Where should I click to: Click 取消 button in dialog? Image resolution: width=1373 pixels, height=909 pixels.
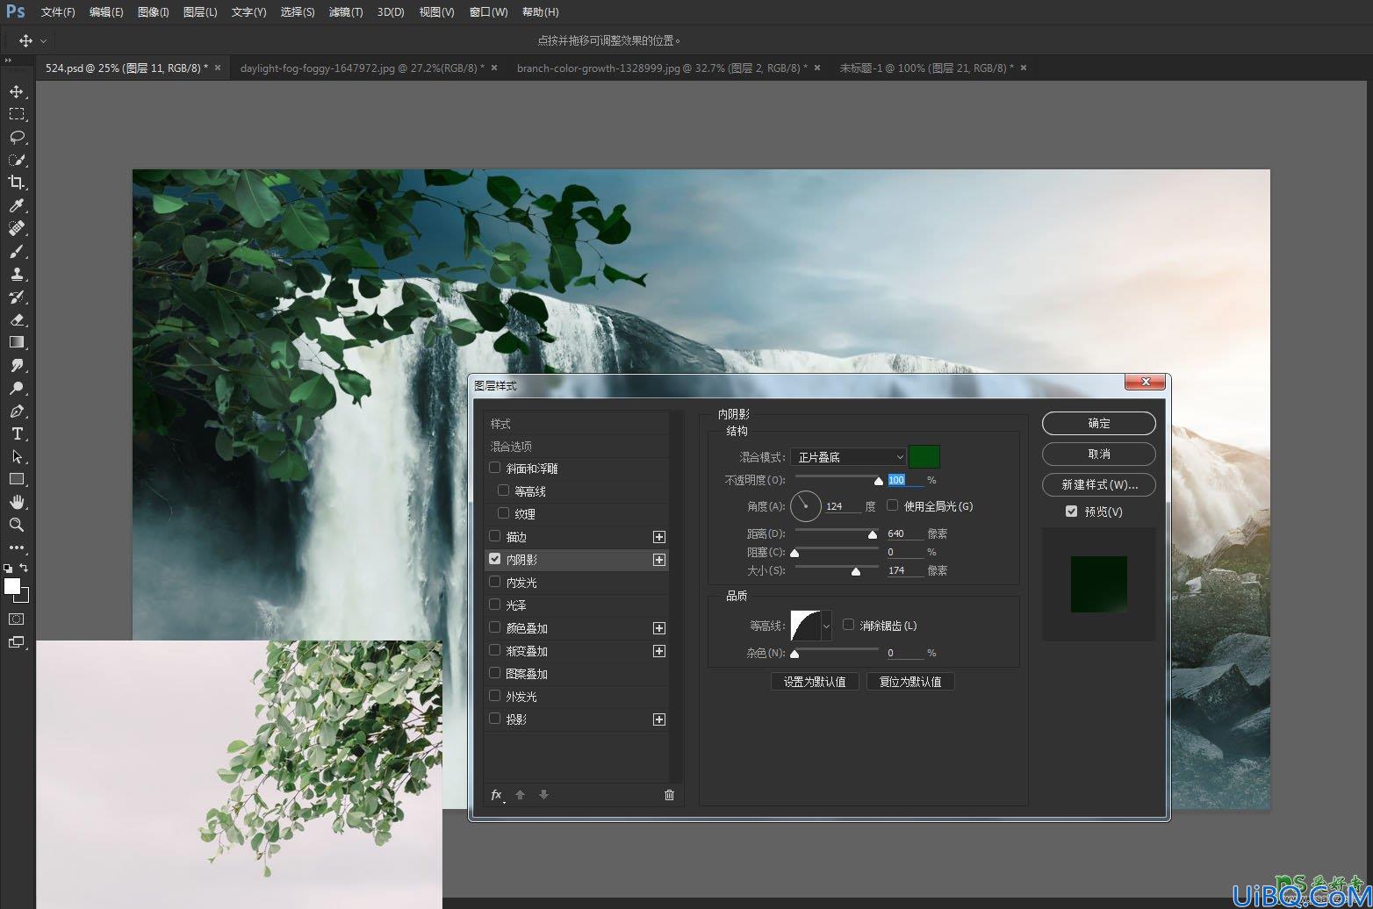1099,454
